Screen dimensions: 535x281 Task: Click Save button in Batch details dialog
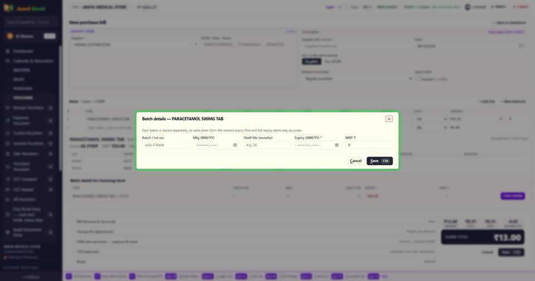[380, 161]
